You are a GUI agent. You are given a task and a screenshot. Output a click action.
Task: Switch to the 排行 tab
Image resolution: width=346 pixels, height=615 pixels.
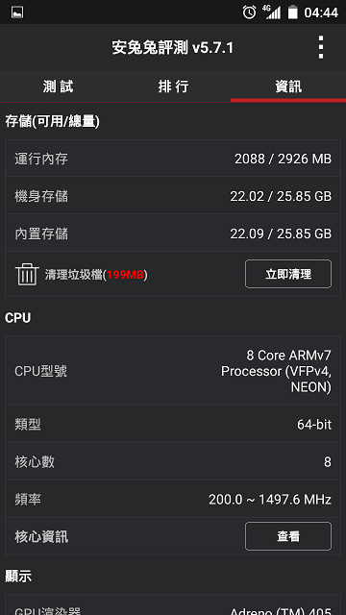[x=173, y=86]
